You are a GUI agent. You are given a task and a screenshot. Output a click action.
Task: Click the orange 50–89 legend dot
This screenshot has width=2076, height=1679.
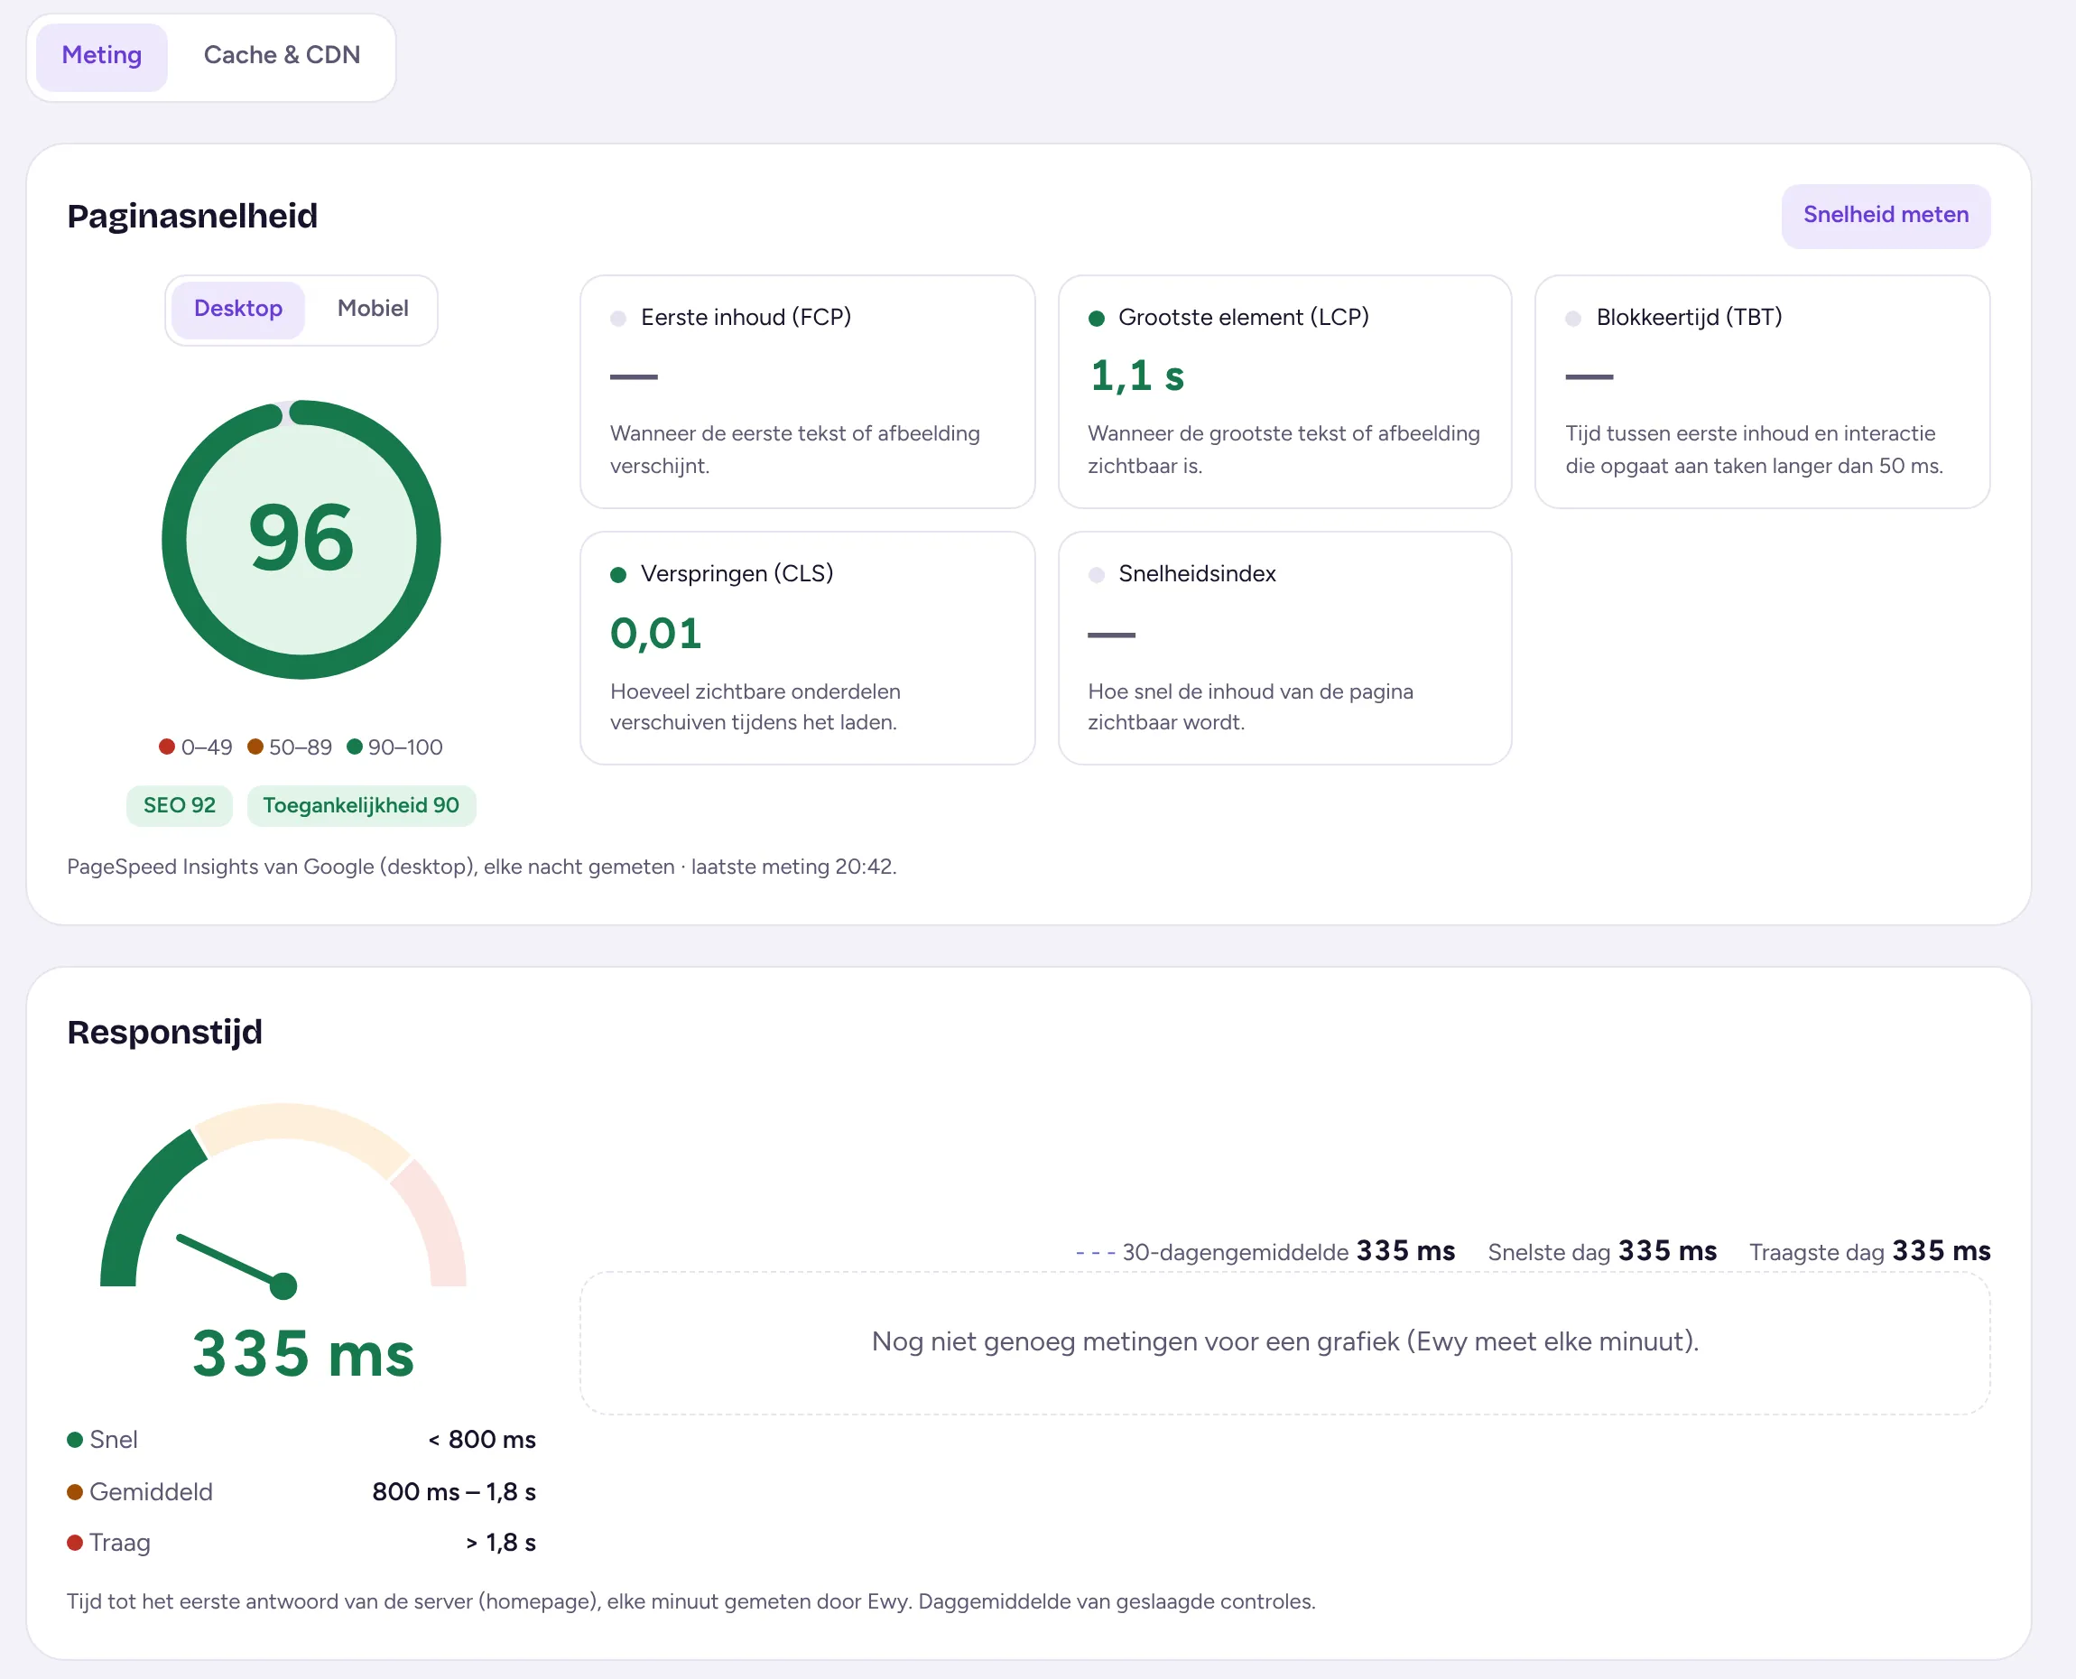click(x=255, y=747)
